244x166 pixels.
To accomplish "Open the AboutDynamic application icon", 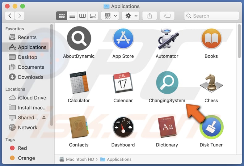I will pos(79,38).
